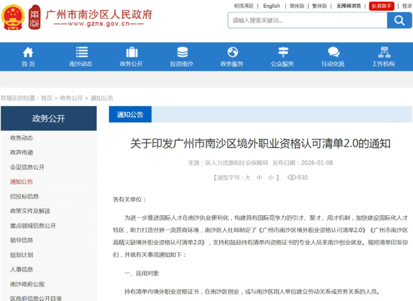
Task: Switch site language to English
Action: click(x=271, y=6)
